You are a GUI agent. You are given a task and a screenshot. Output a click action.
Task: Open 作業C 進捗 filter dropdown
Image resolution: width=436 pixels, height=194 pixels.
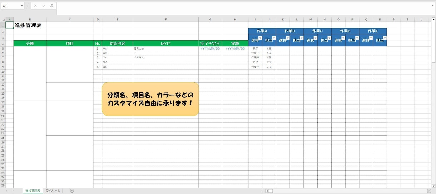tap(316, 38)
